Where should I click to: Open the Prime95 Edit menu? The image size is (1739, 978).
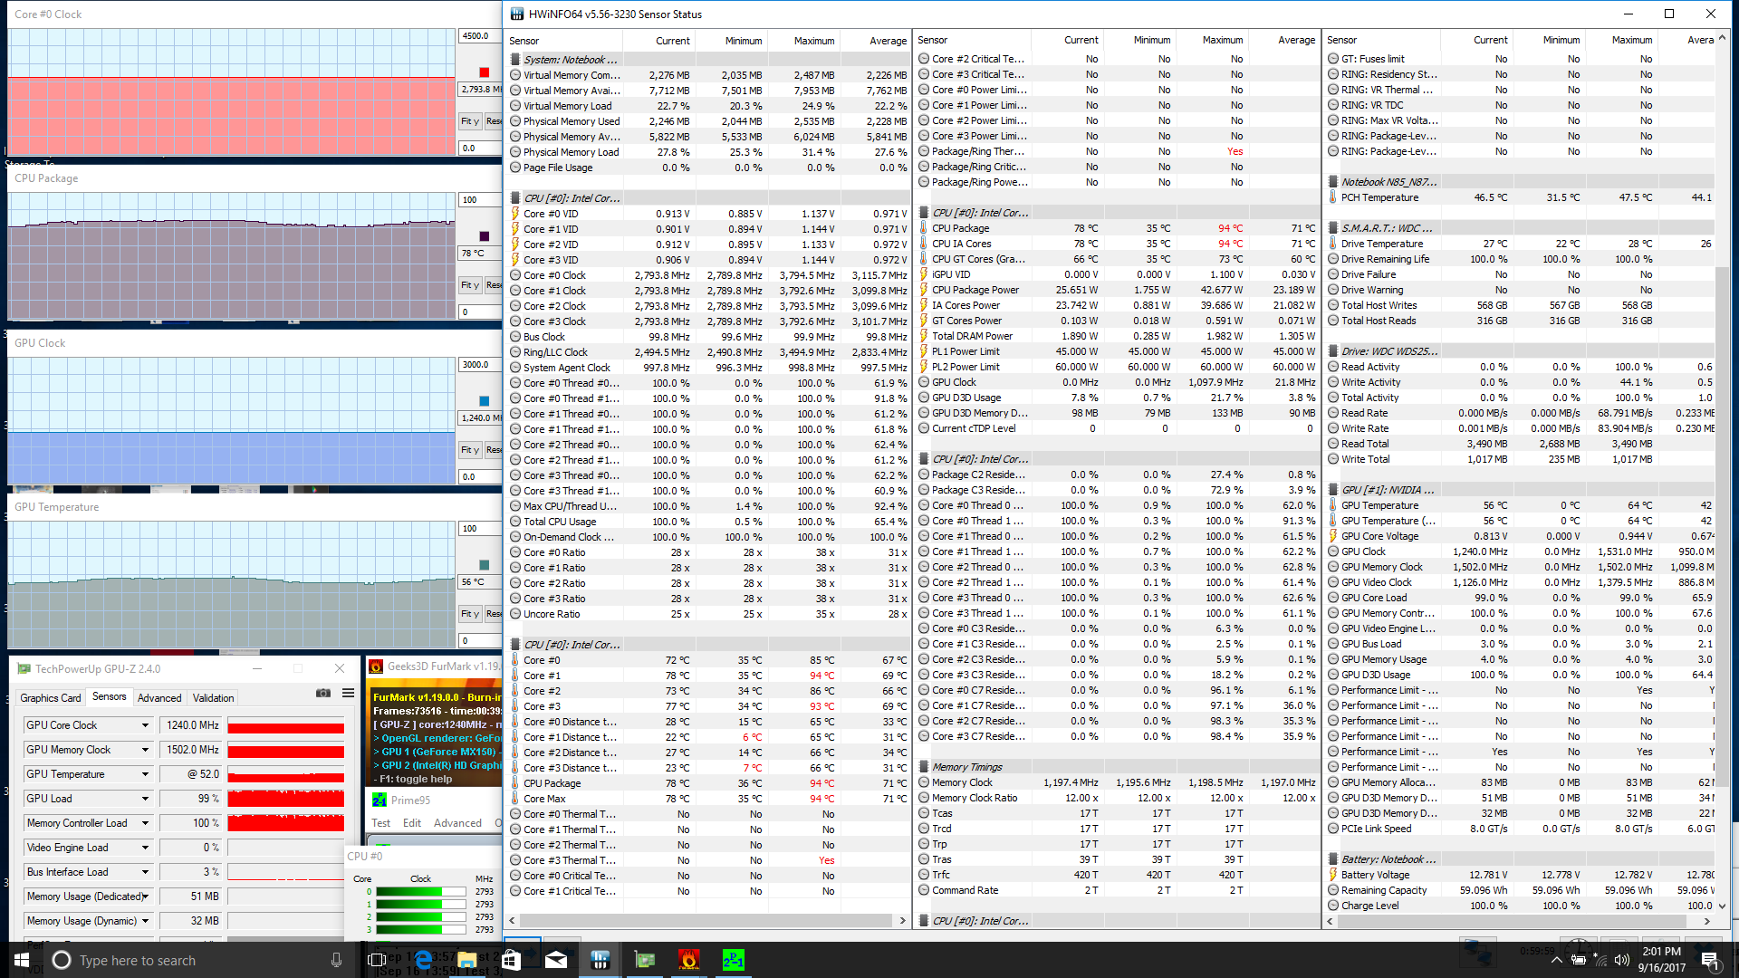(412, 823)
